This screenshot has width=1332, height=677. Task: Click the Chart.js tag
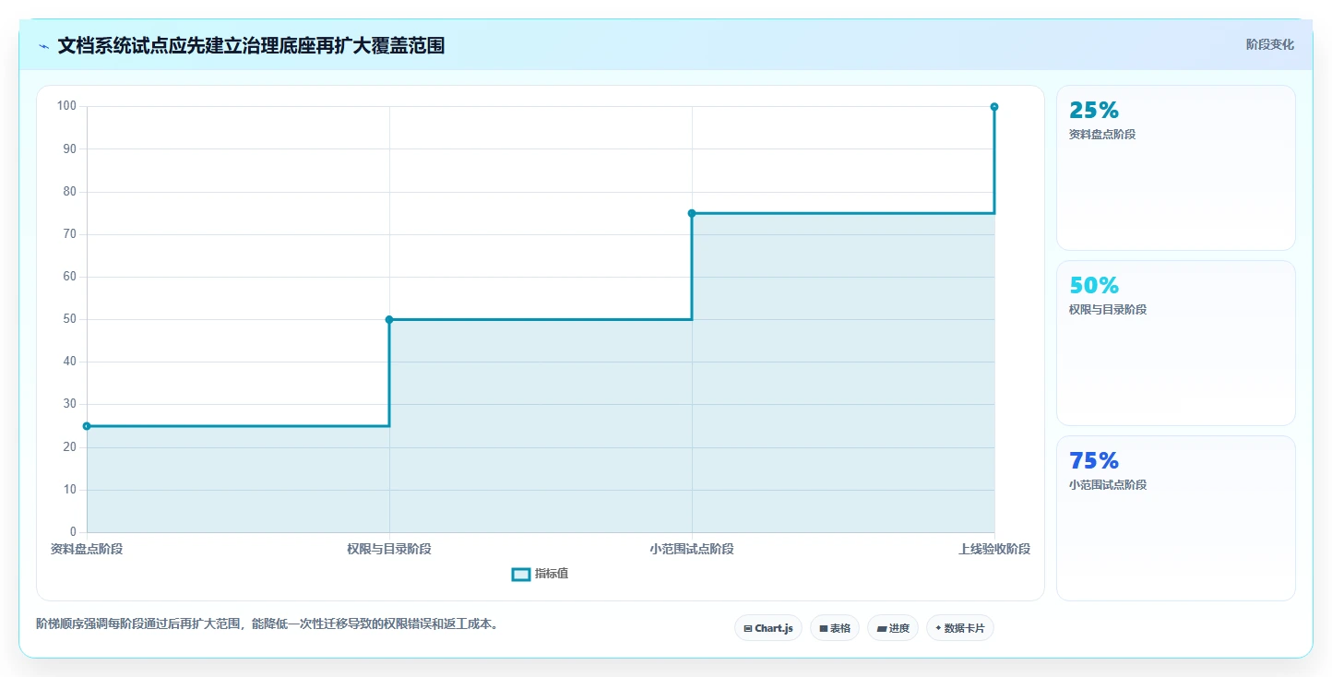768,628
